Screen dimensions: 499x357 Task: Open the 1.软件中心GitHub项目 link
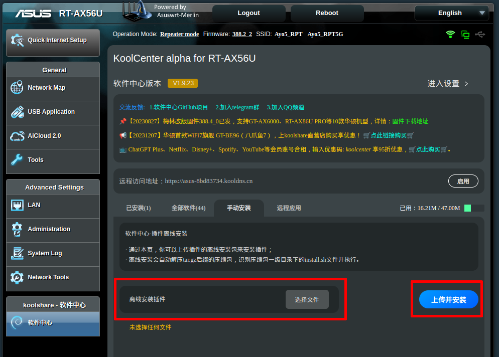179,107
